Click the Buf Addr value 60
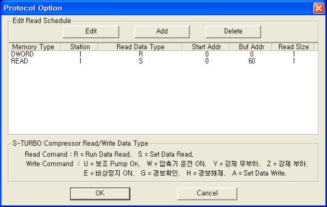Image resolution: width=327 pixels, height=207 pixels. tap(252, 61)
